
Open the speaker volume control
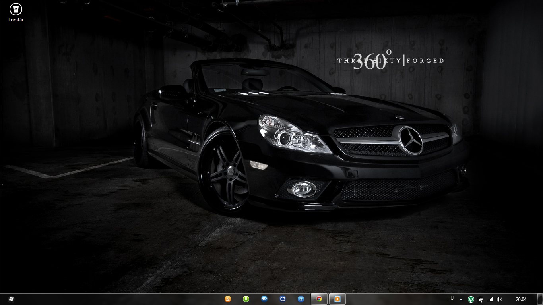point(500,299)
